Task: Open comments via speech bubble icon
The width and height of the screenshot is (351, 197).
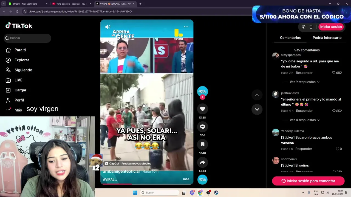Action: (202, 127)
